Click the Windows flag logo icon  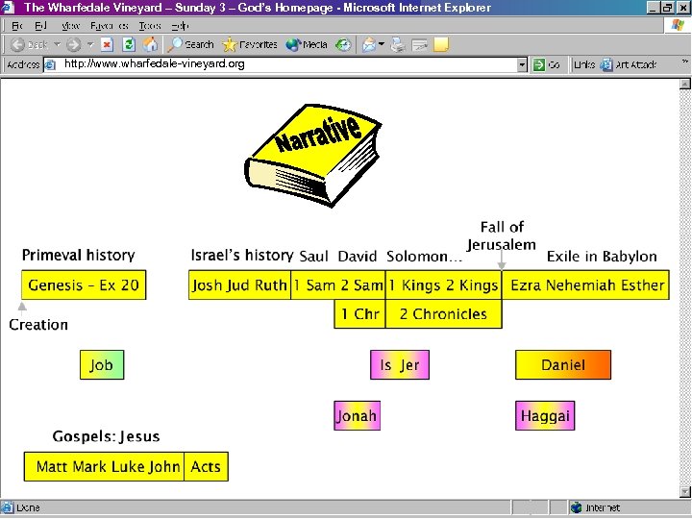(x=678, y=25)
